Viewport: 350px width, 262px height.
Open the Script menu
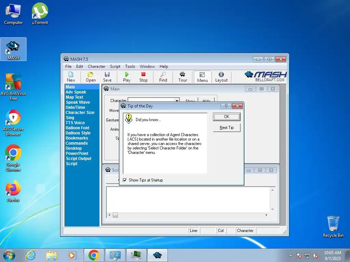coord(115,67)
